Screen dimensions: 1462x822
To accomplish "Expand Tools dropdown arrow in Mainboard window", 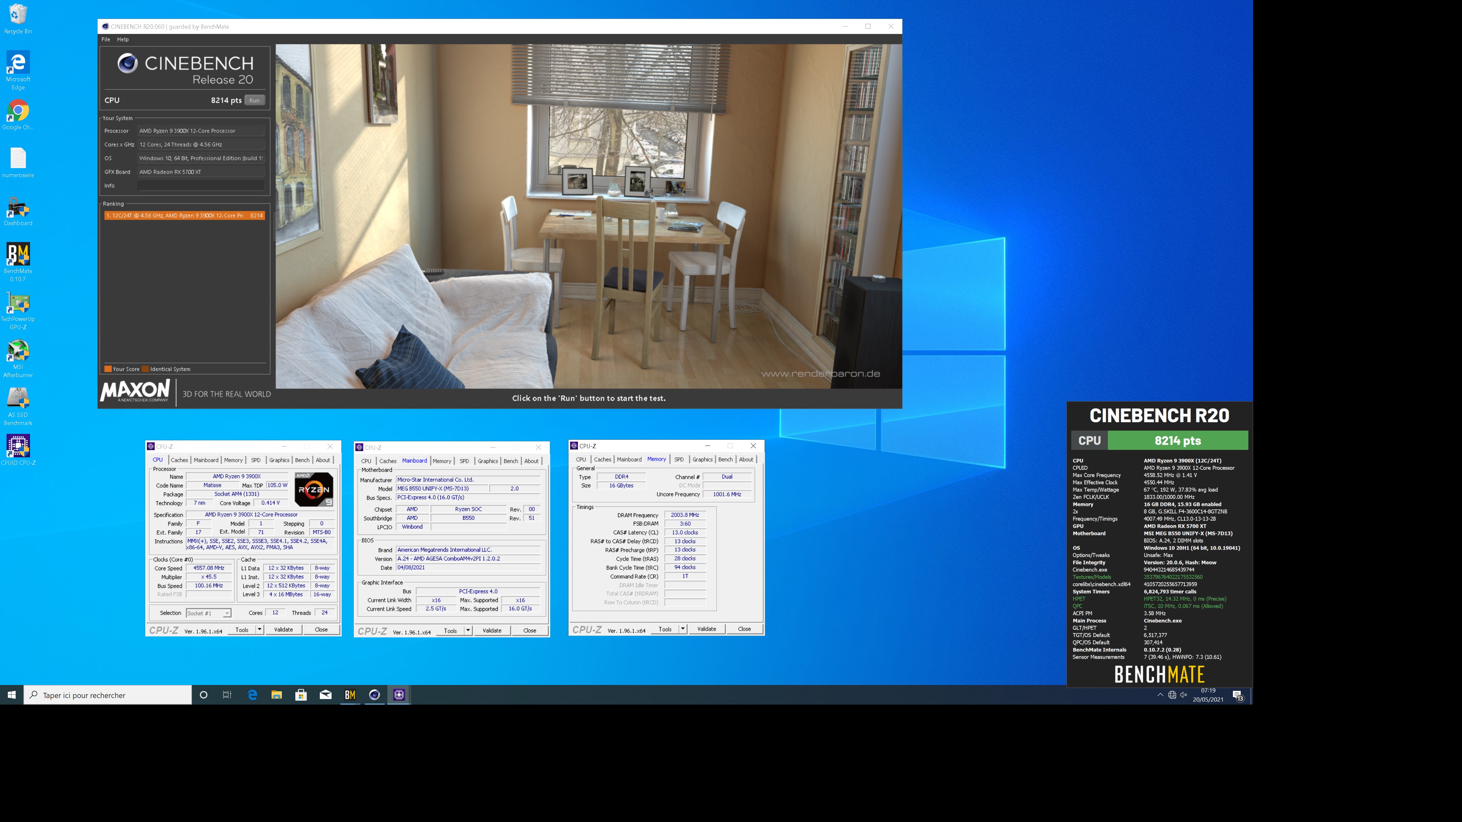I will 468,630.
